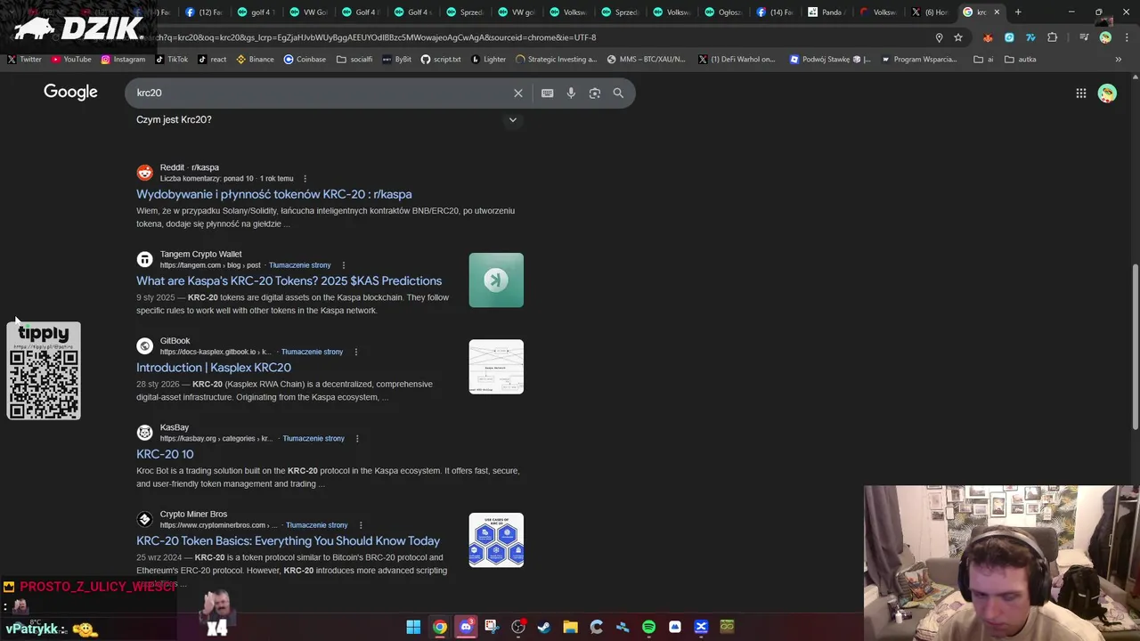Clear the krc20 search query with X

tap(518, 93)
